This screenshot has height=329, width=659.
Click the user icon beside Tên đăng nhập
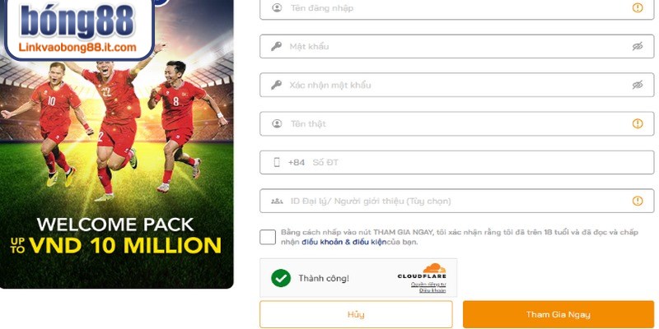coord(277,7)
